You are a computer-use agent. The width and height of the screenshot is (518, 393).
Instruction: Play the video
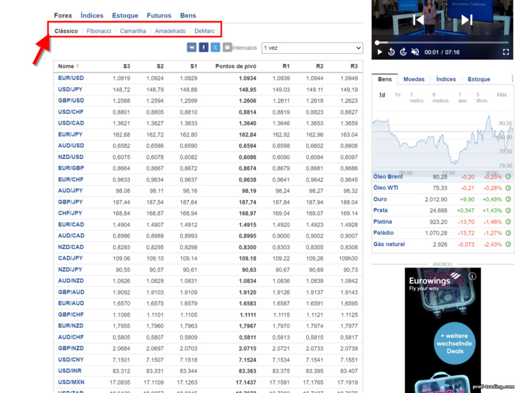379,52
